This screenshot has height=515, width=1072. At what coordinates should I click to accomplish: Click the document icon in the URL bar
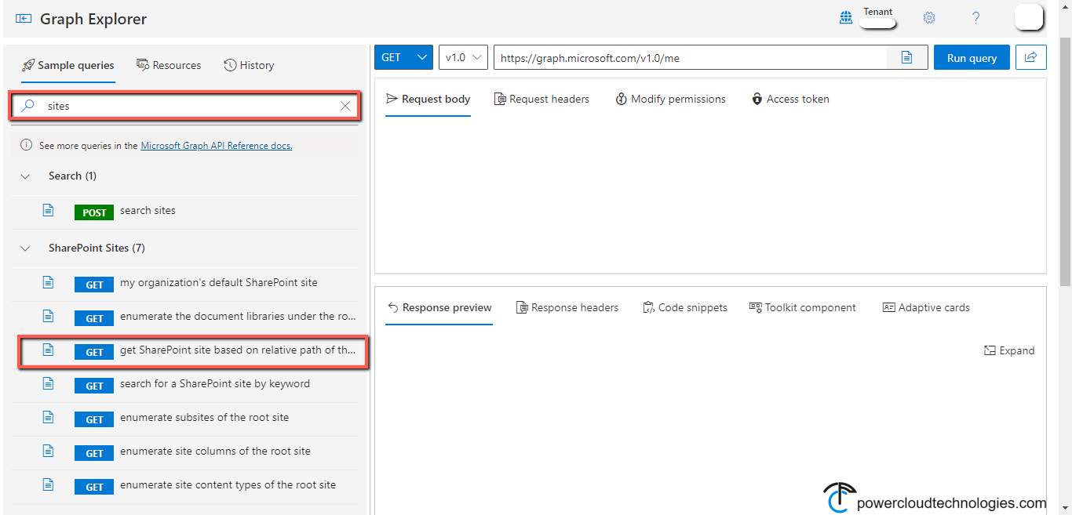(x=906, y=57)
